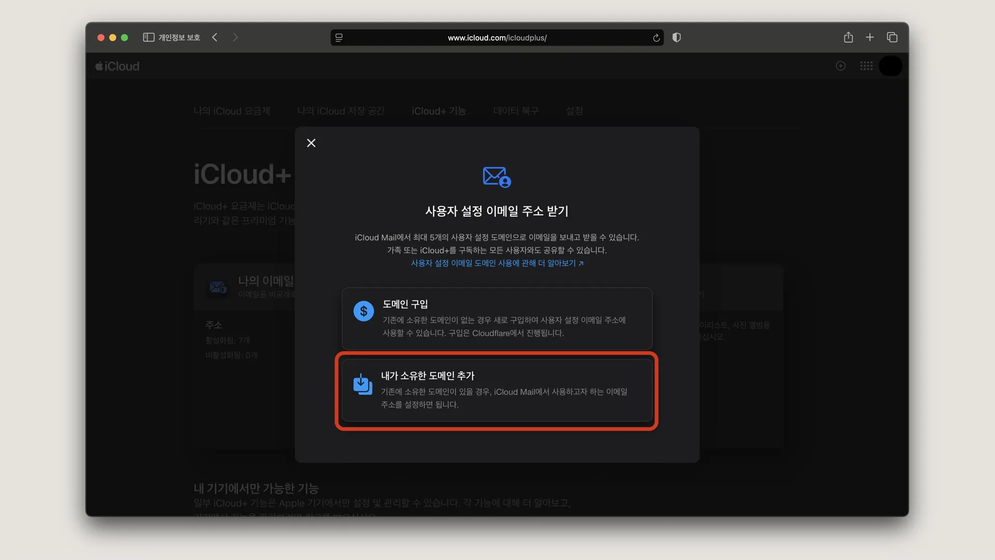The image size is (995, 560).
Task: Click the mail icon on the 나의 이메일 card
Action: pyautogui.click(x=218, y=287)
